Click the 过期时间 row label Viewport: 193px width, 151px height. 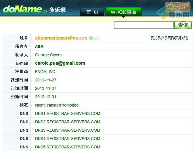[x=19, y=88]
